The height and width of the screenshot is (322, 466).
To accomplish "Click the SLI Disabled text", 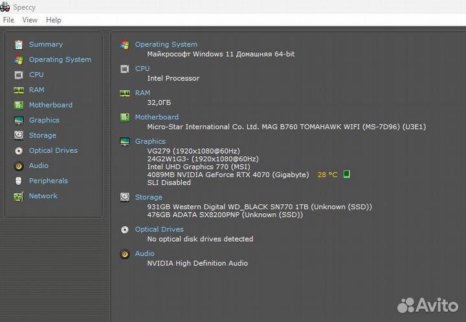I will (x=169, y=183).
